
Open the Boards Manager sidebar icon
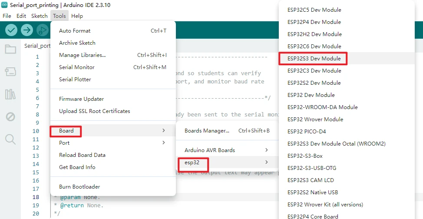[10, 72]
